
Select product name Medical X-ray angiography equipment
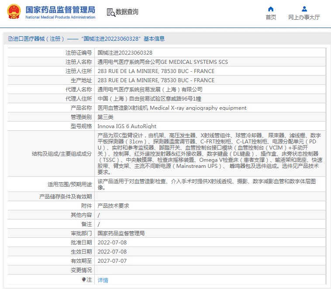[198, 108]
